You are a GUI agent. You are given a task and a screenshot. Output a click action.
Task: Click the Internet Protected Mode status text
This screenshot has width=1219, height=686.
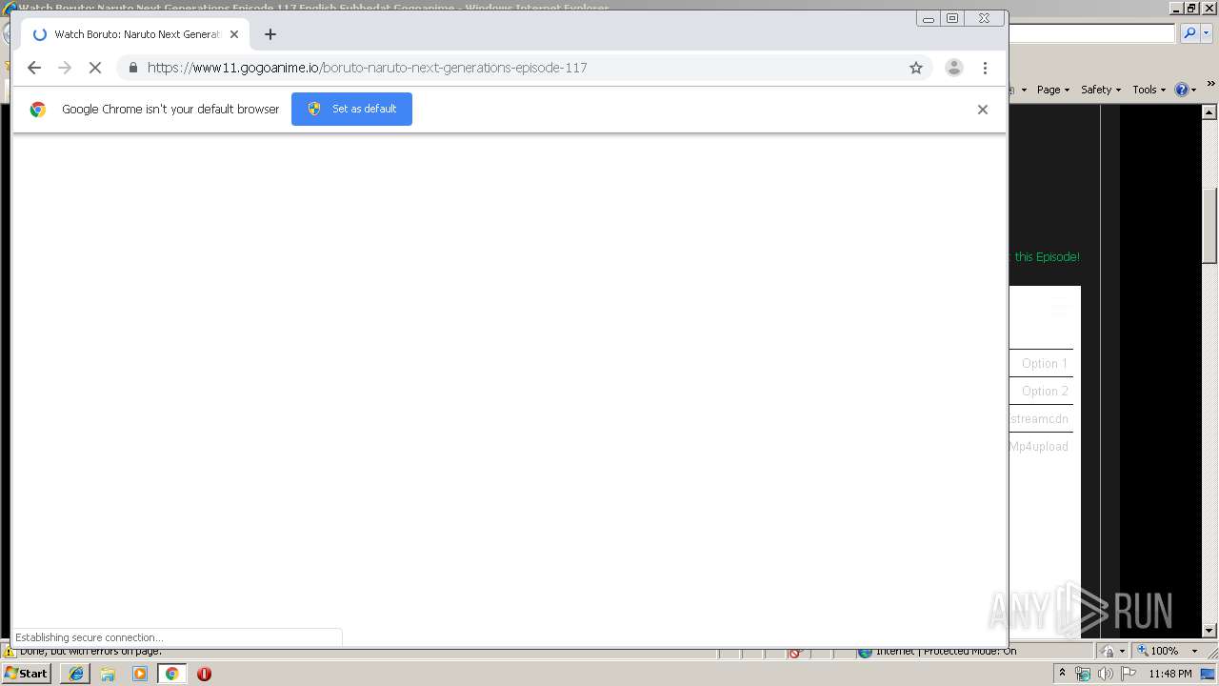click(x=946, y=651)
